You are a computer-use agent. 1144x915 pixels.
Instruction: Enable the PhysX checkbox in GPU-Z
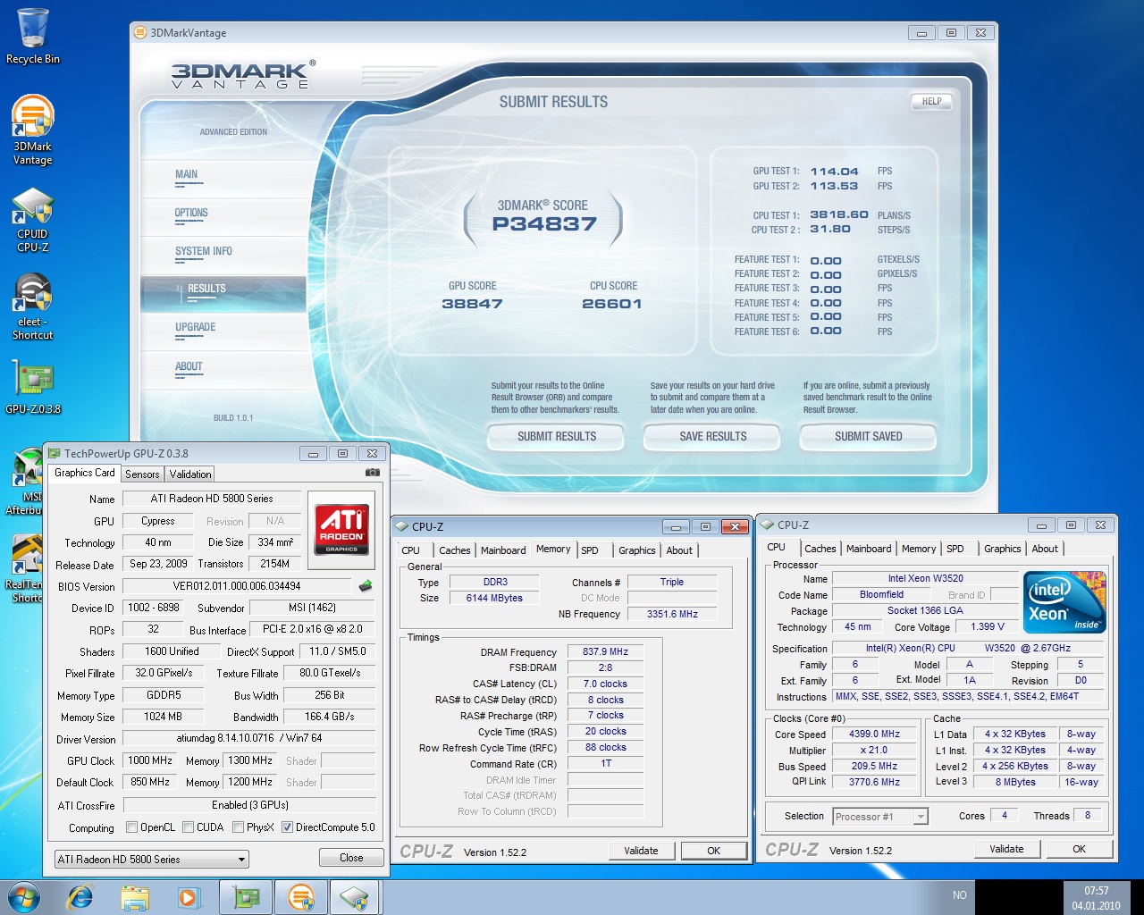click(x=238, y=827)
